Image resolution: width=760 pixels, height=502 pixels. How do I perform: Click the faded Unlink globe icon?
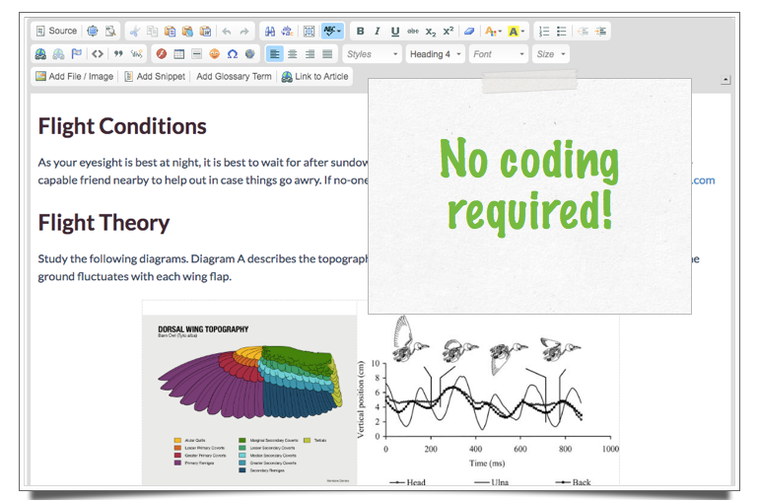coord(58,54)
